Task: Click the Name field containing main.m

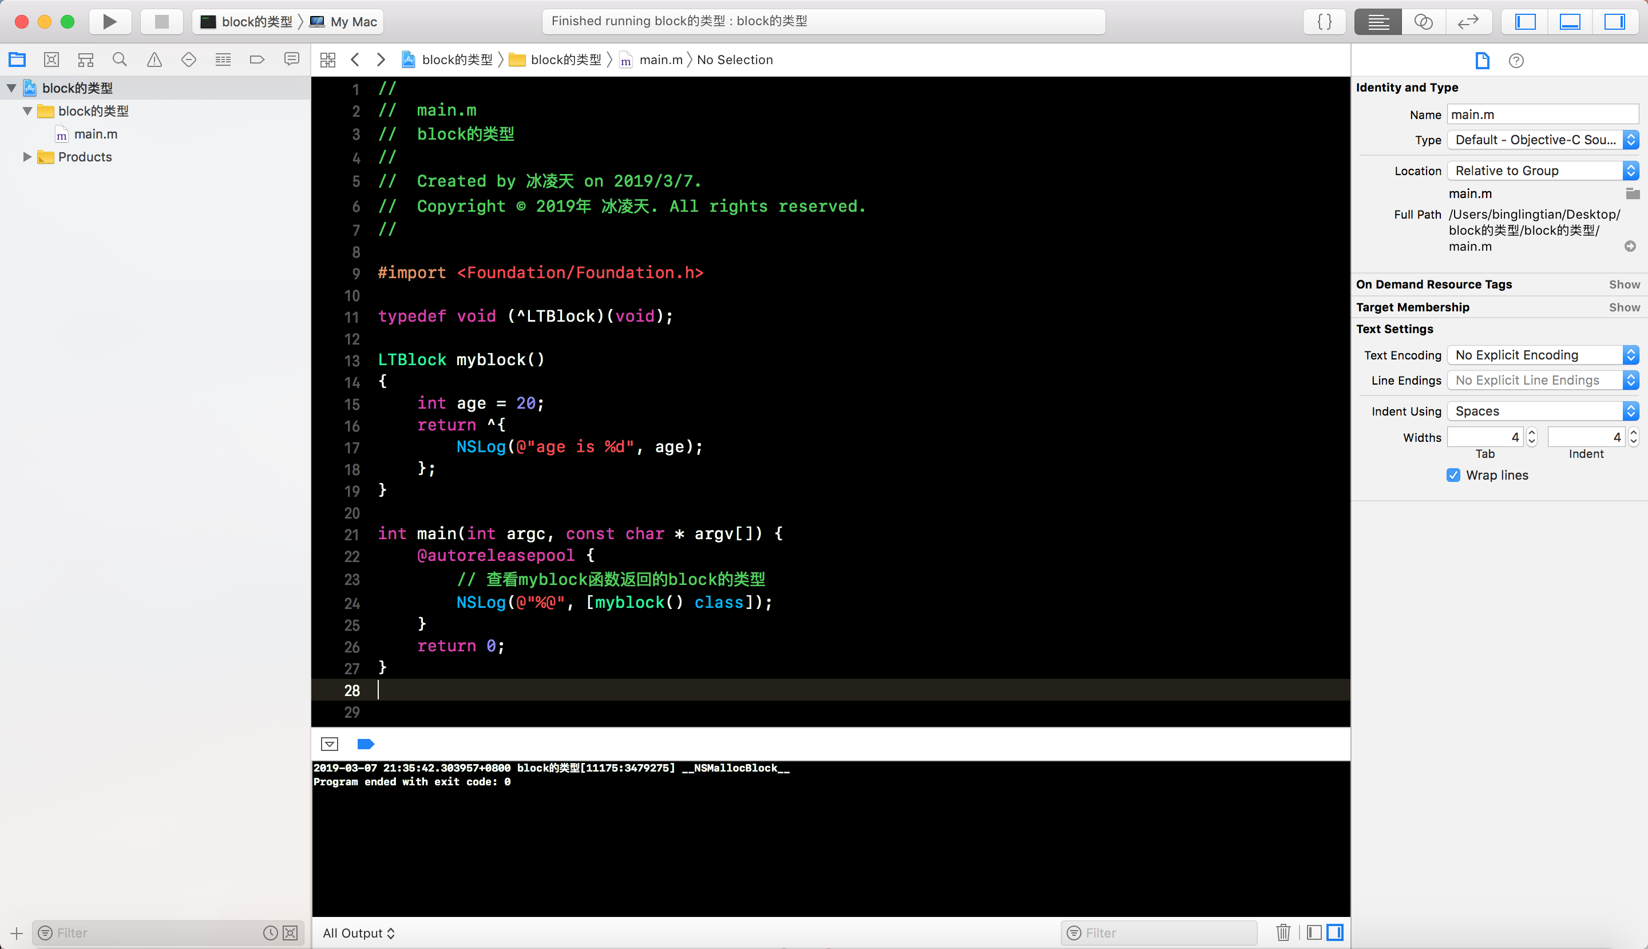Action: pos(1542,114)
